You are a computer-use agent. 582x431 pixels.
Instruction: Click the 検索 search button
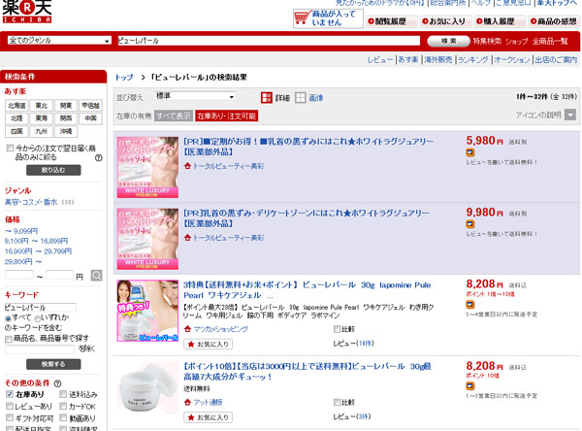[x=448, y=41]
